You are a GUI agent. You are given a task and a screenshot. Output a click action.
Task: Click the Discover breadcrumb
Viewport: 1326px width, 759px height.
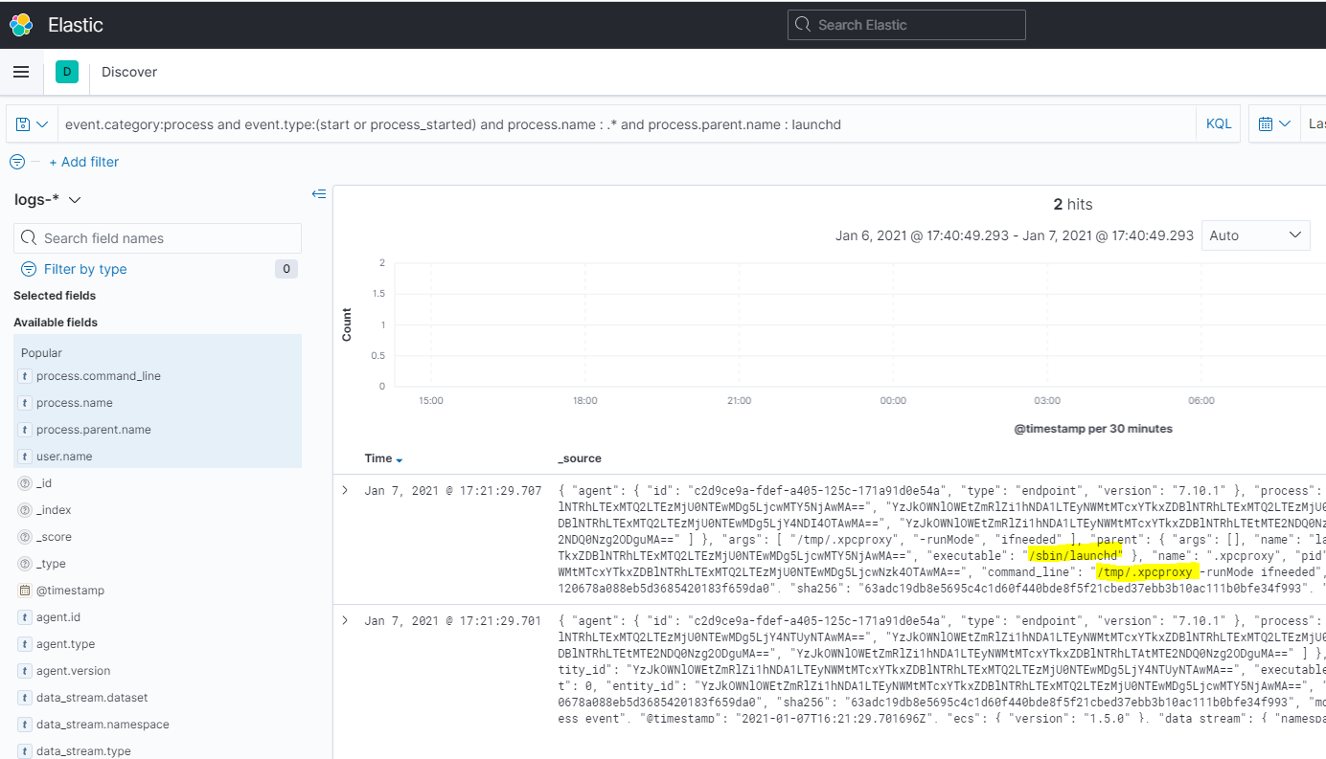pos(128,71)
